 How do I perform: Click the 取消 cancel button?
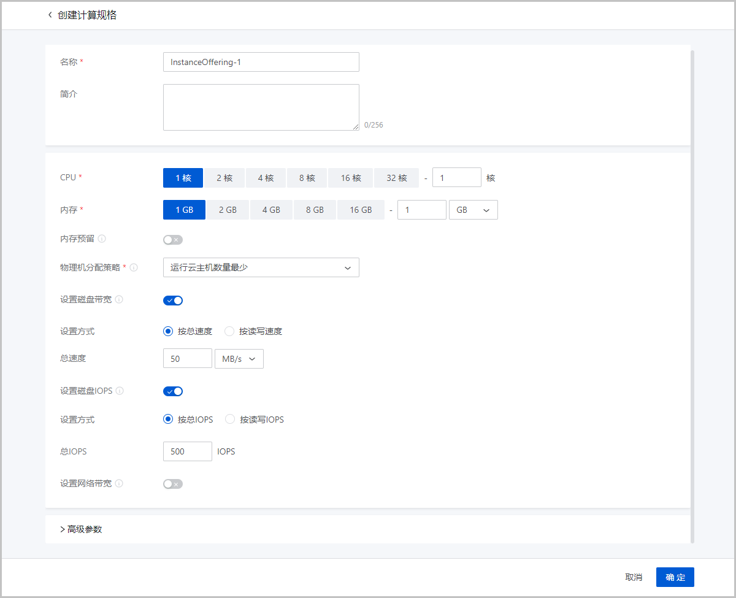click(x=634, y=577)
